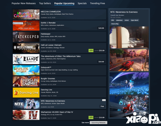Screen dimensions: 161x126
Task: Click preview panel NTE title heading
Action: [x=124, y=12]
